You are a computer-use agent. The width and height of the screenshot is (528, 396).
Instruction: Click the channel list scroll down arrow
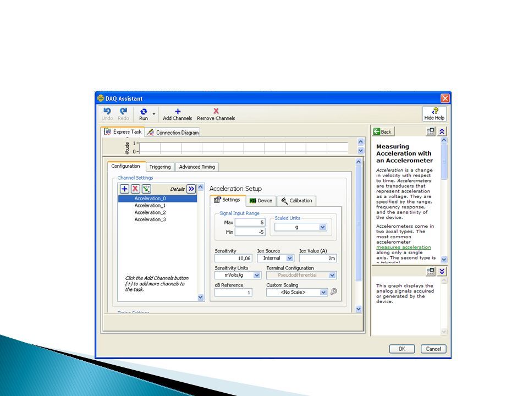[x=201, y=298]
